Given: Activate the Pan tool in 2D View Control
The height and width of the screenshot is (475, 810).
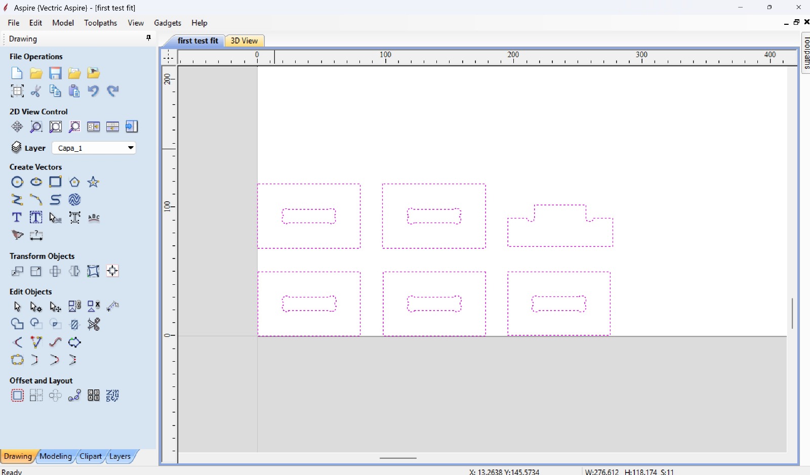Looking at the screenshot, I should click(17, 126).
